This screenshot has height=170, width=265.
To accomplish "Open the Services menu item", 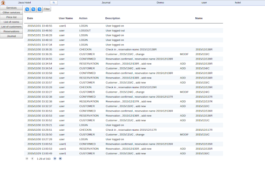I will click(x=11, y=8).
